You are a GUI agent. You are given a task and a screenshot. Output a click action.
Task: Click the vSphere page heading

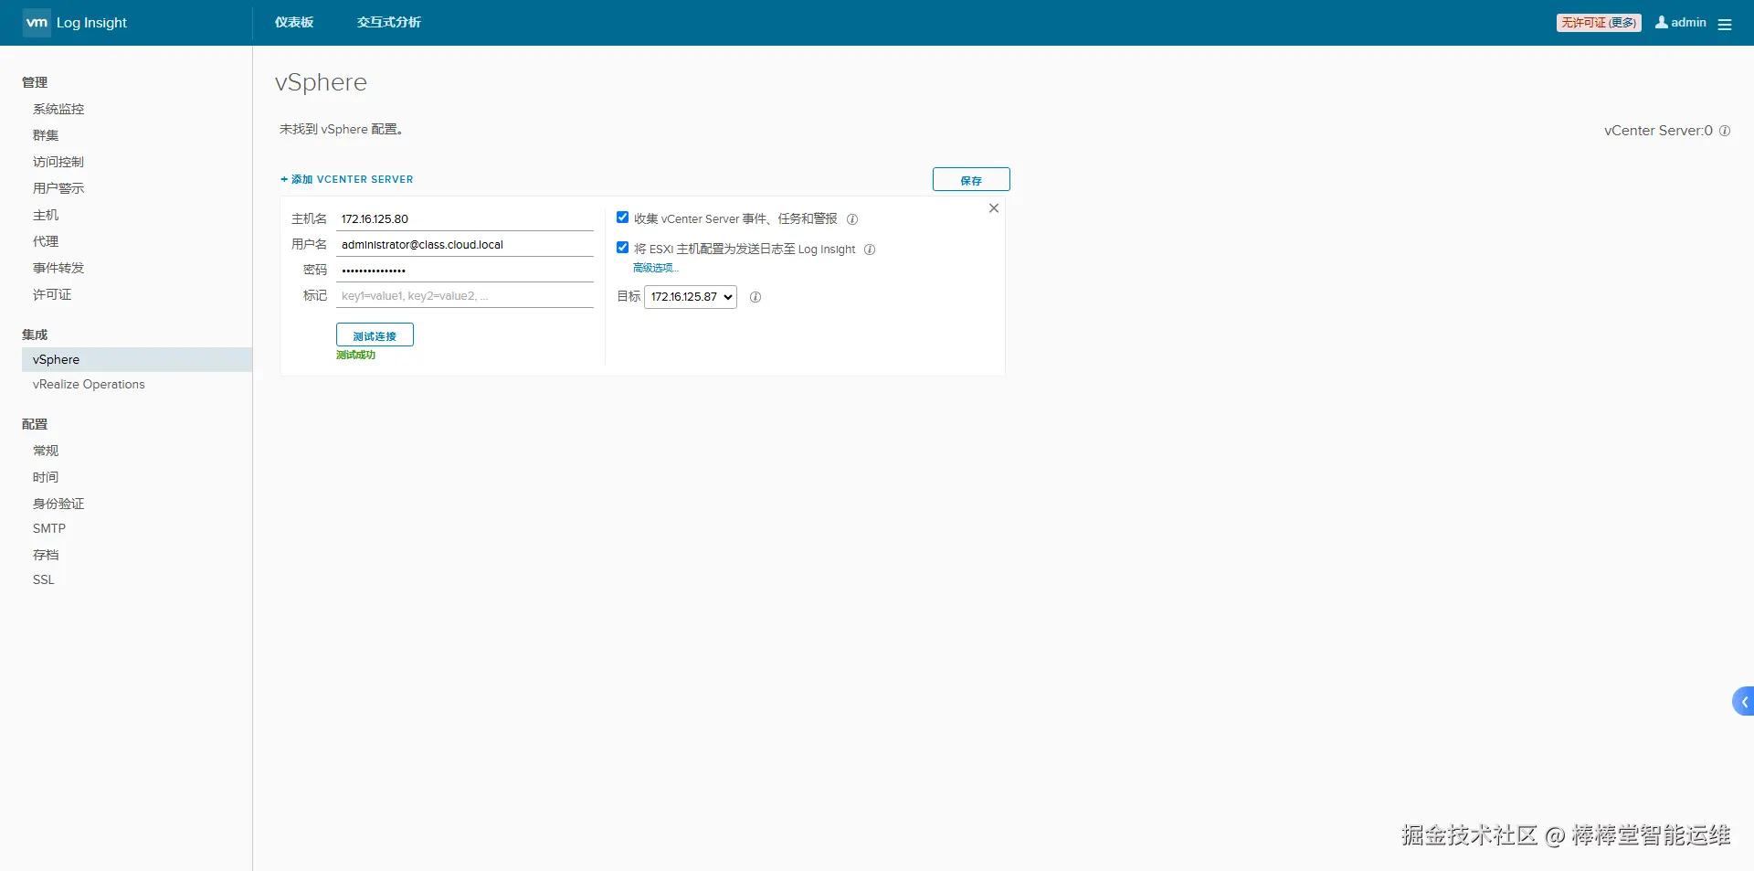tap(321, 82)
